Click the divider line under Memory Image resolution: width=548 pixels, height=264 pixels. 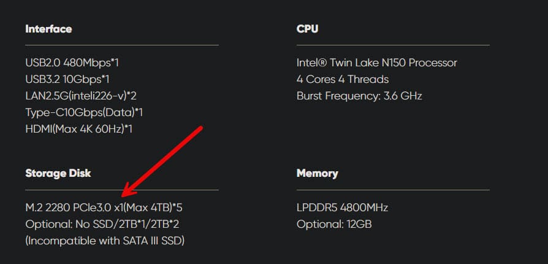tap(393, 190)
